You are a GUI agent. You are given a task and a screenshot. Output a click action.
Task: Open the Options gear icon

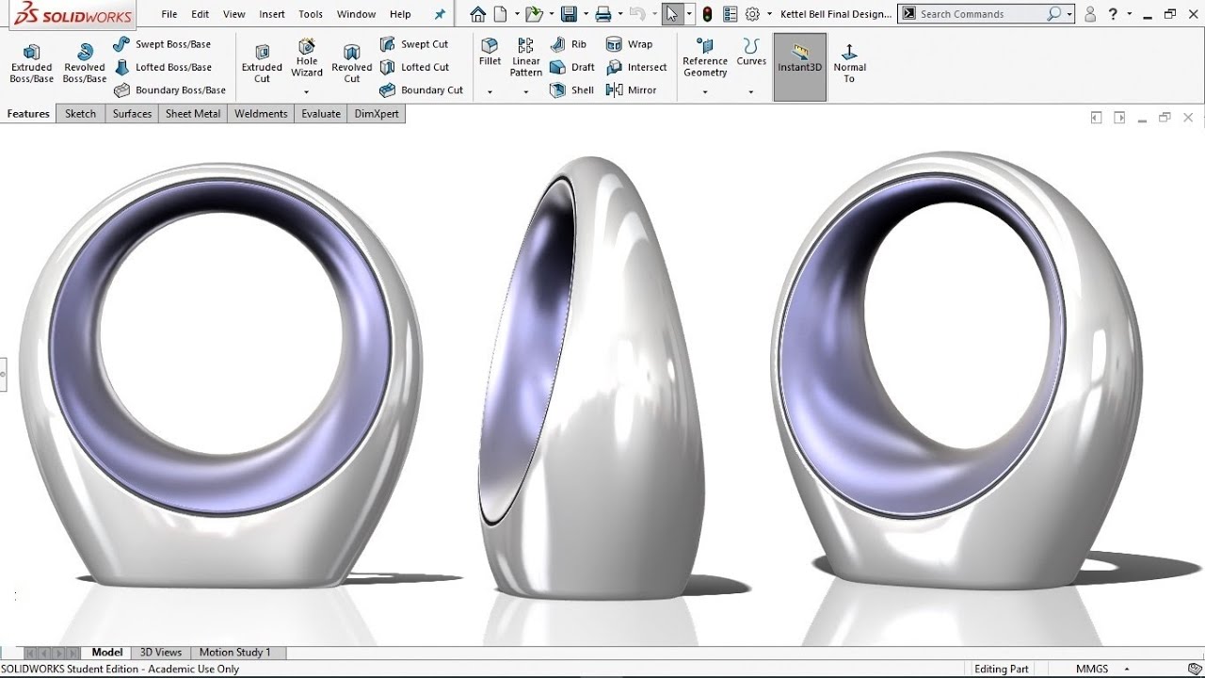752,14
